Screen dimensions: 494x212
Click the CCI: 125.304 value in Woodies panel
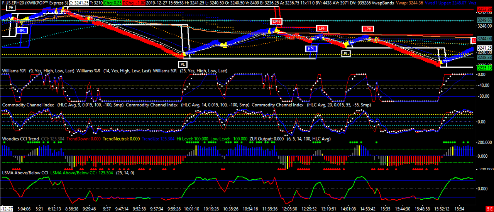(53, 139)
